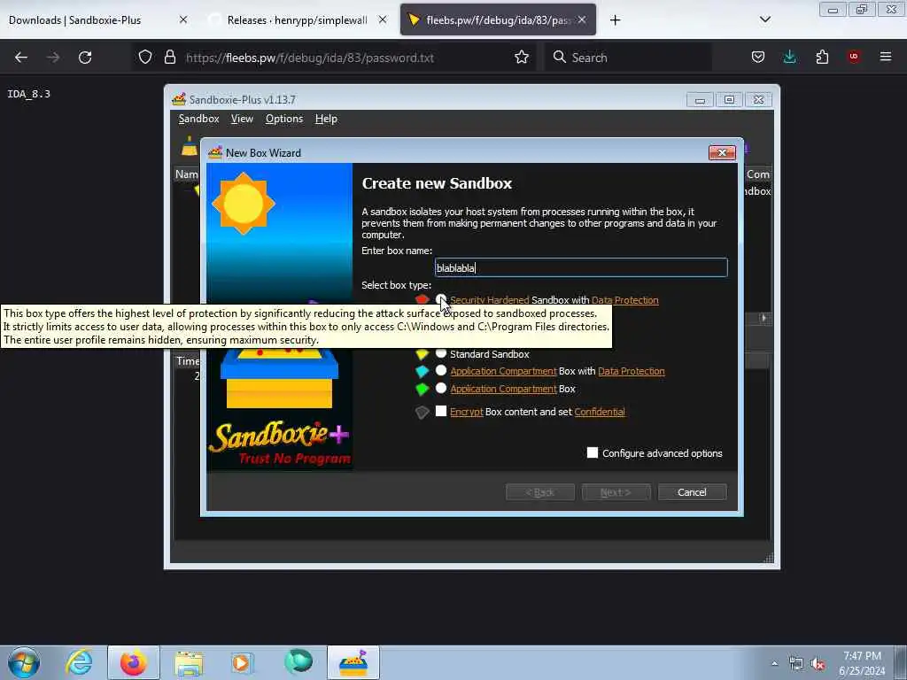Expand the list all tabs dropdown
Viewport: 907px width, 680px height.
pos(764,19)
